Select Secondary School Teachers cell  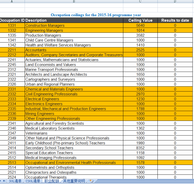point(74,148)
